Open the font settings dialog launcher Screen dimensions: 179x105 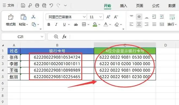[123, 29]
